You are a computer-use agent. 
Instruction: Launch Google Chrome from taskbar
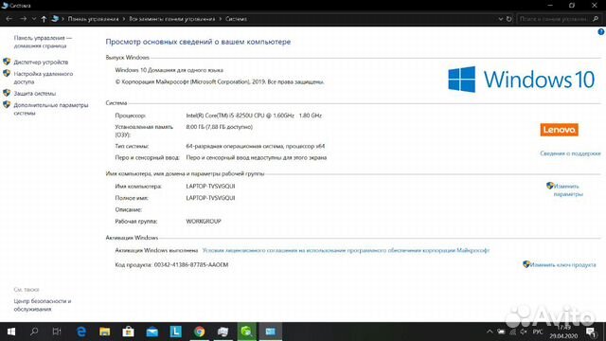[200, 332]
